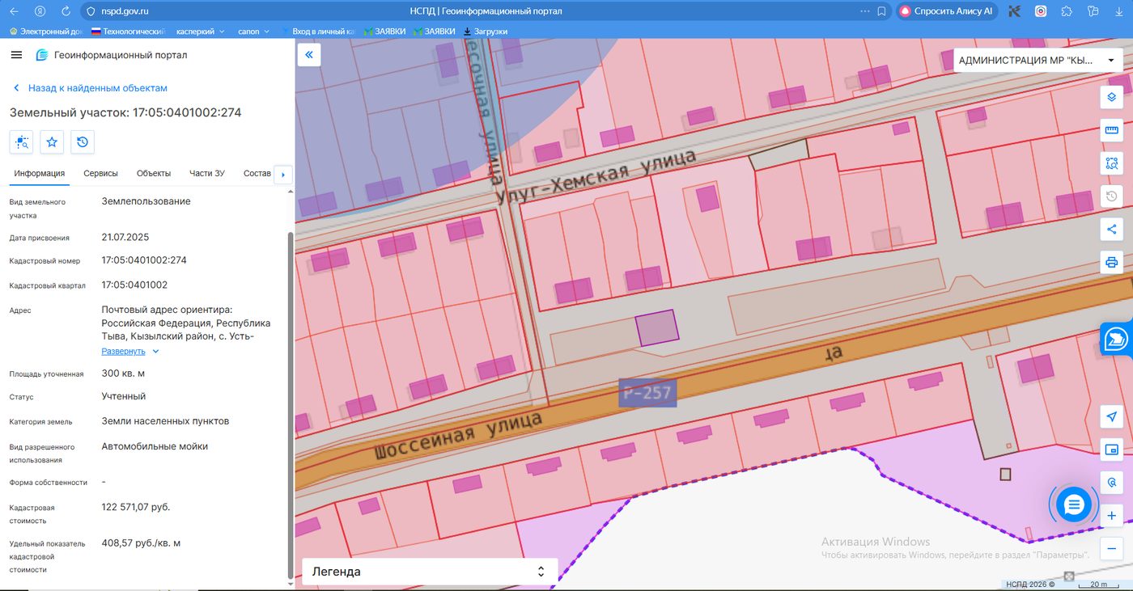Screen dimensions: 1133x591
Task: Click the date 21.07.2025 value
Action: [x=125, y=237]
